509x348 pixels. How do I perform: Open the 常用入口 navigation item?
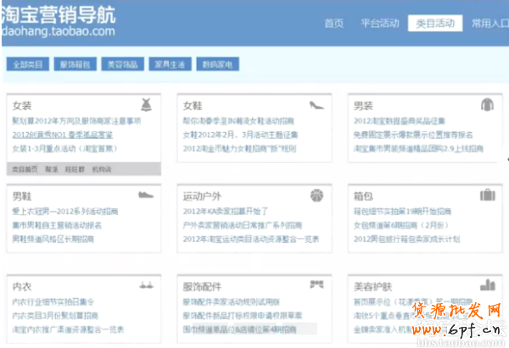pyautogui.click(x=489, y=23)
